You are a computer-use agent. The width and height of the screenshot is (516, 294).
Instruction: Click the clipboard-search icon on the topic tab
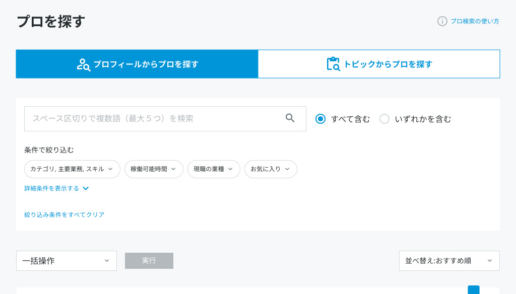pyautogui.click(x=333, y=64)
